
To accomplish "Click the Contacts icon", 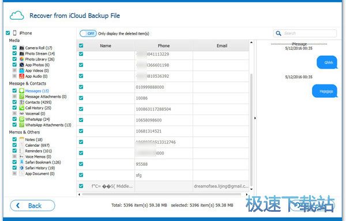I will (22, 102).
